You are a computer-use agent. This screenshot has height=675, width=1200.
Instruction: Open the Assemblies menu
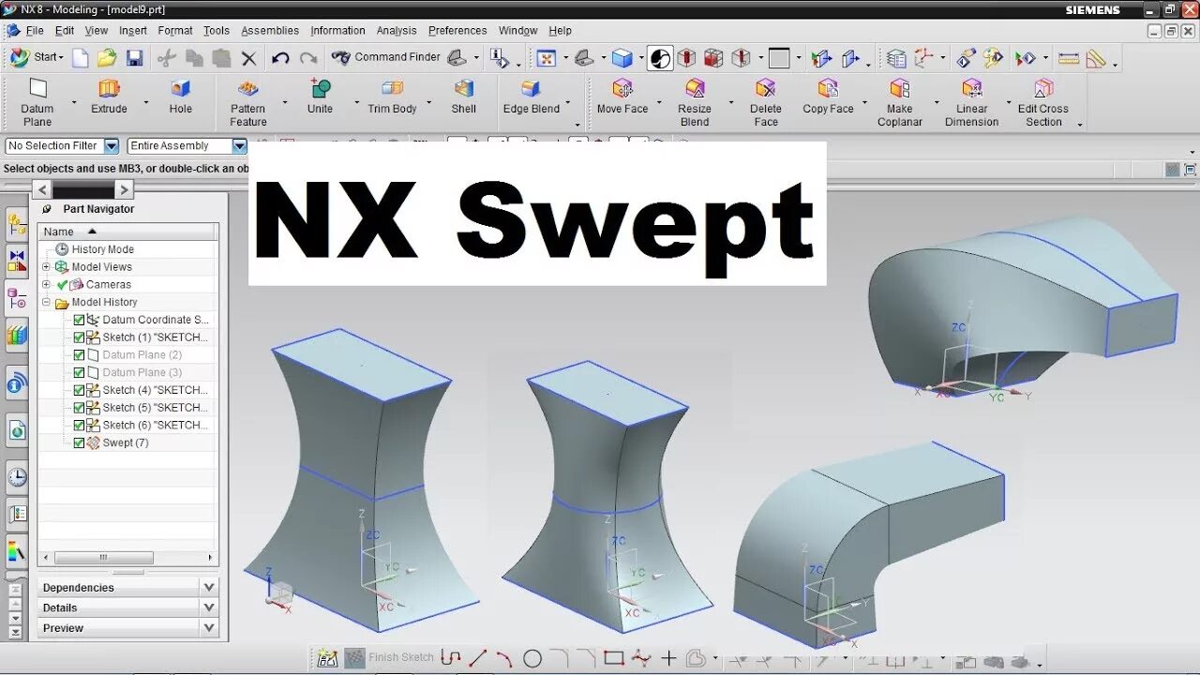pyautogui.click(x=270, y=31)
